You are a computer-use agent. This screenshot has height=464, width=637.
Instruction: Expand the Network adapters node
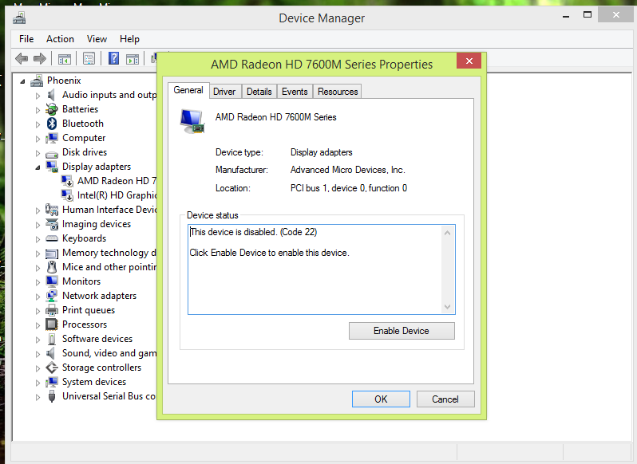point(38,297)
